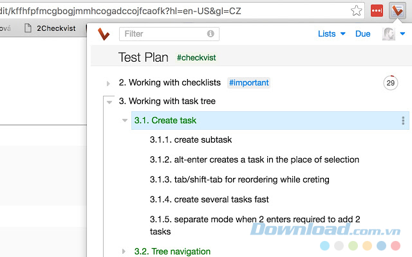Select '3. Working with task tree' row

167,101
